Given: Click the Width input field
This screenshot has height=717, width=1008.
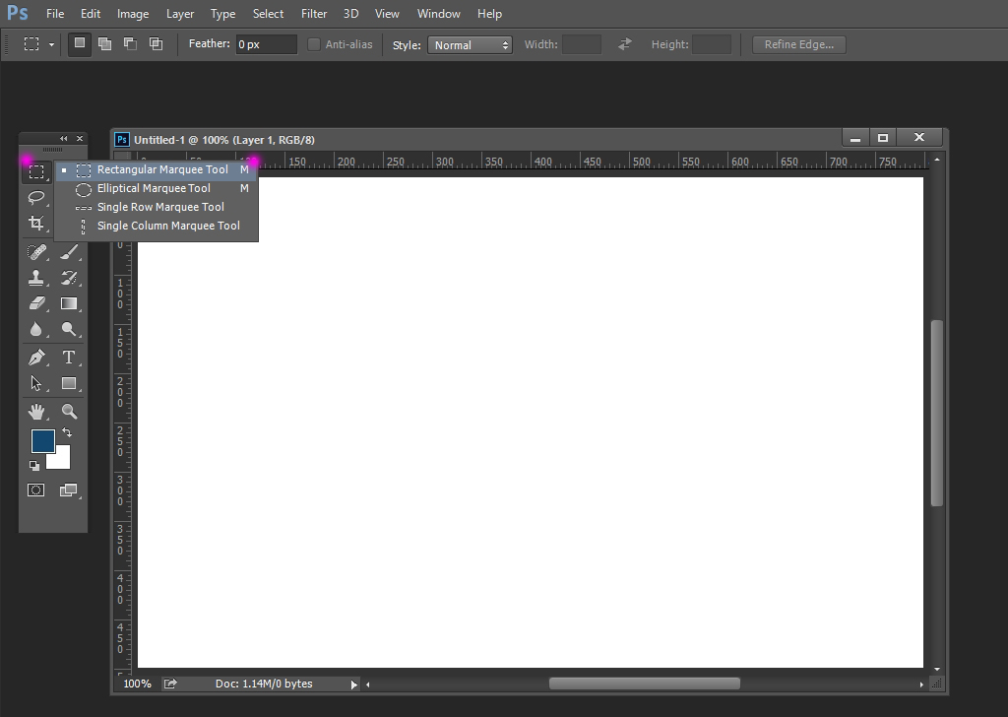Looking at the screenshot, I should pyautogui.click(x=582, y=44).
